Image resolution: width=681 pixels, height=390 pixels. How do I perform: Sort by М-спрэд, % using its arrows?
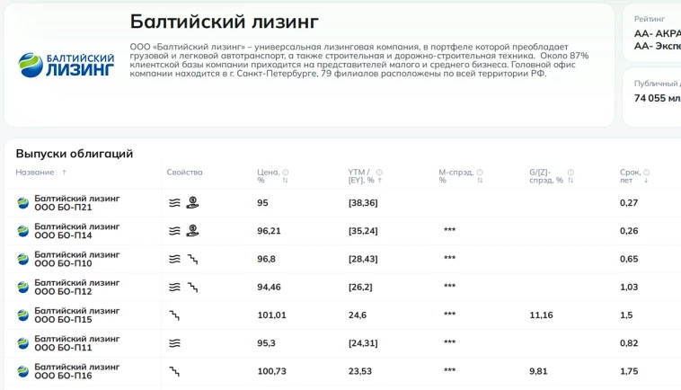point(480,181)
